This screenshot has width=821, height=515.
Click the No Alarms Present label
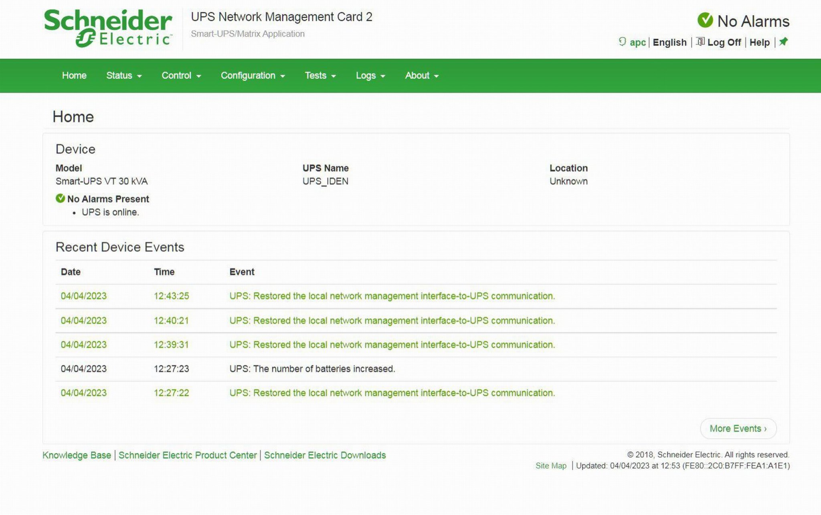pos(108,199)
